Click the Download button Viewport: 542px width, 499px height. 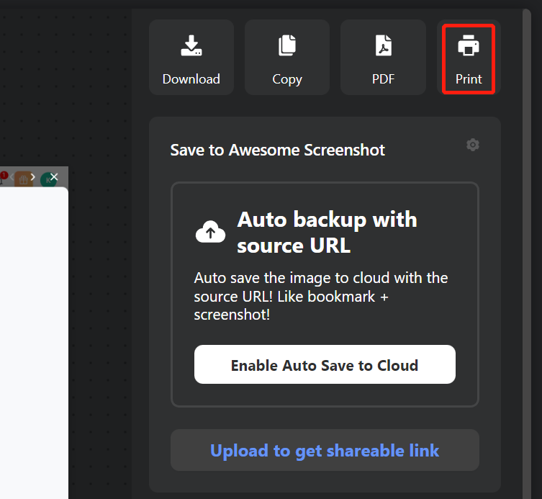point(191,58)
